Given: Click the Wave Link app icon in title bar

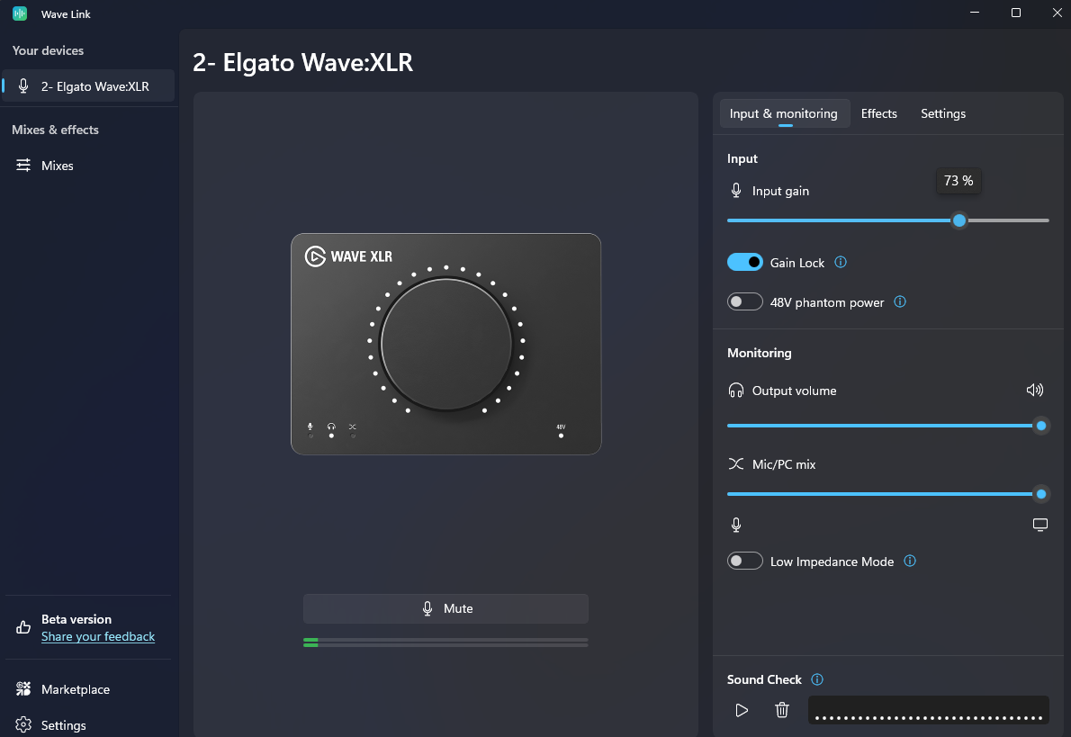Looking at the screenshot, I should (x=20, y=13).
